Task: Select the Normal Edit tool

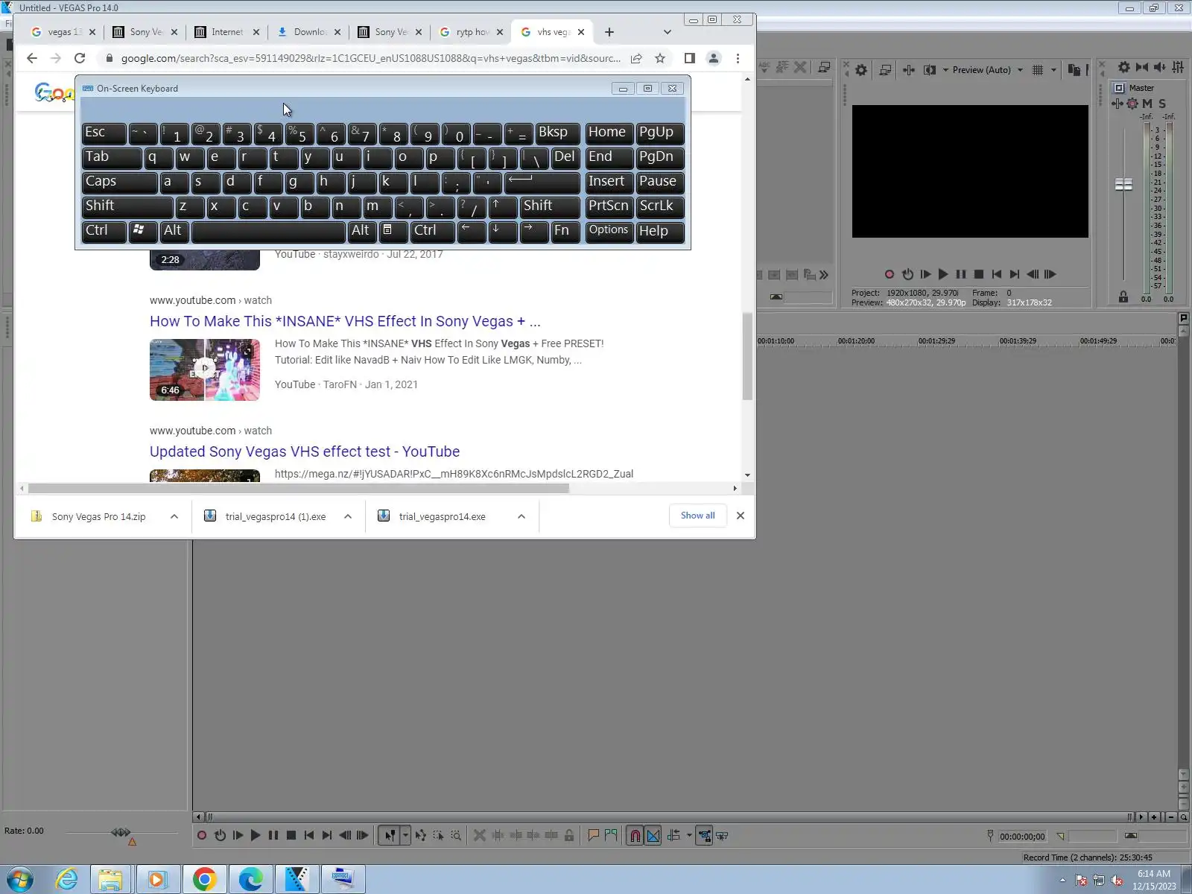Action: coord(390,836)
